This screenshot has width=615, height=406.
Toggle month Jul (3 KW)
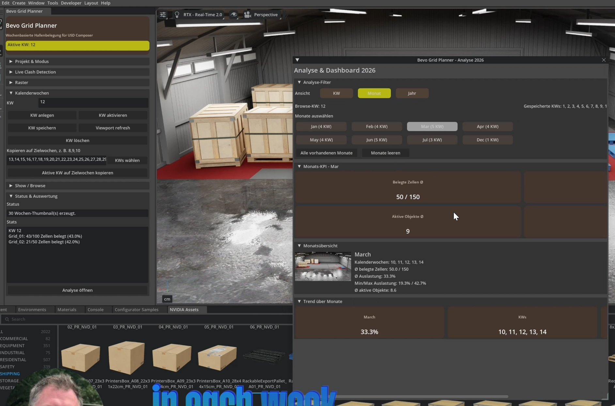pyautogui.click(x=432, y=140)
